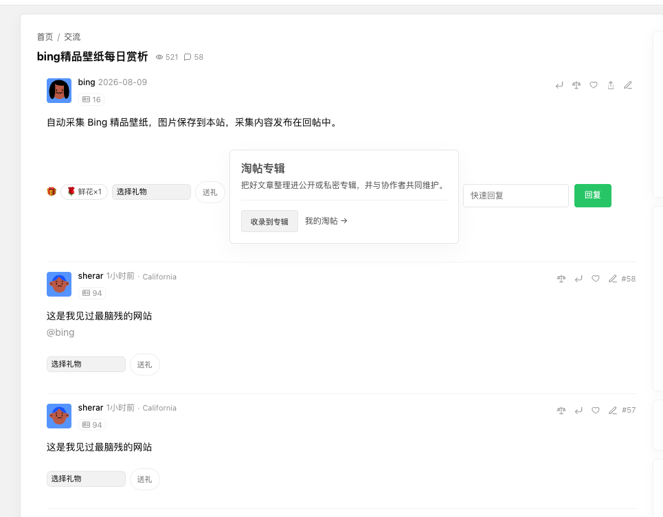Click the reply arrow on reply #57

point(578,410)
